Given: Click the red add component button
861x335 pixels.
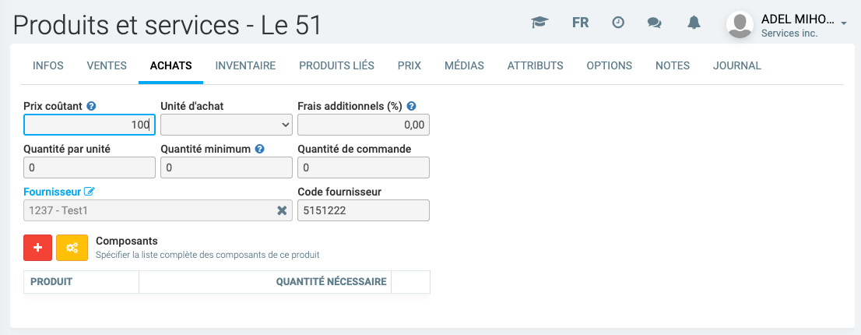Looking at the screenshot, I should click(38, 247).
